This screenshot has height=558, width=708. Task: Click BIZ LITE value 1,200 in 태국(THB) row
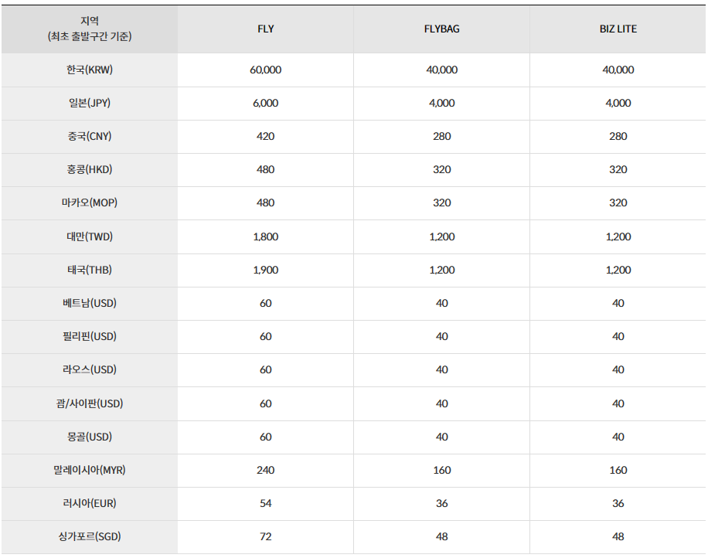[x=618, y=270]
